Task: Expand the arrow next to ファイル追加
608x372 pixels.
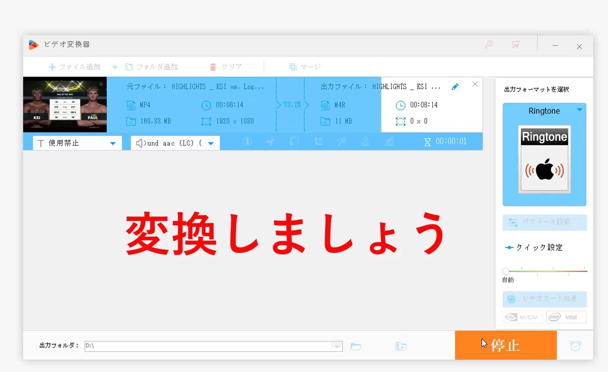Action: [x=115, y=67]
